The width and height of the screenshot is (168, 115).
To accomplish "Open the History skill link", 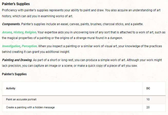I will click(18, 32).
